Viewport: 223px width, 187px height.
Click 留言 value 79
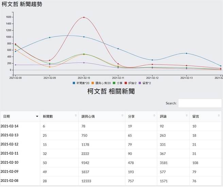coord(194,172)
